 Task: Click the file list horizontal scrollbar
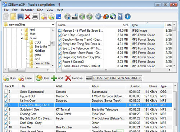pyautogui.click(x=106, y=70)
